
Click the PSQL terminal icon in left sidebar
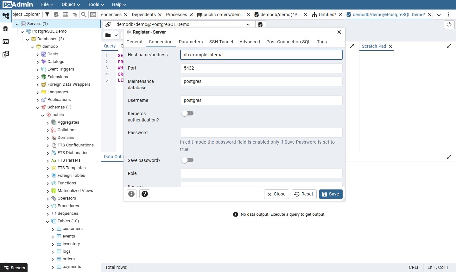click(6, 41)
